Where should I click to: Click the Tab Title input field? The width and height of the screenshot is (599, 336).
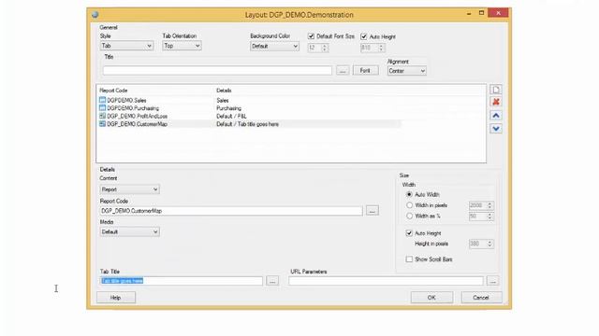pos(182,281)
